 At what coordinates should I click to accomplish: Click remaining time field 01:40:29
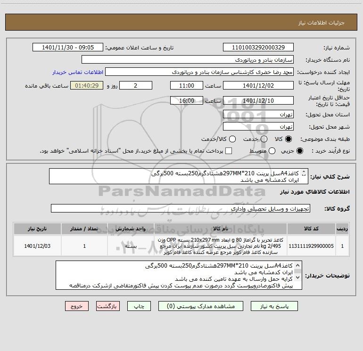point(87,85)
